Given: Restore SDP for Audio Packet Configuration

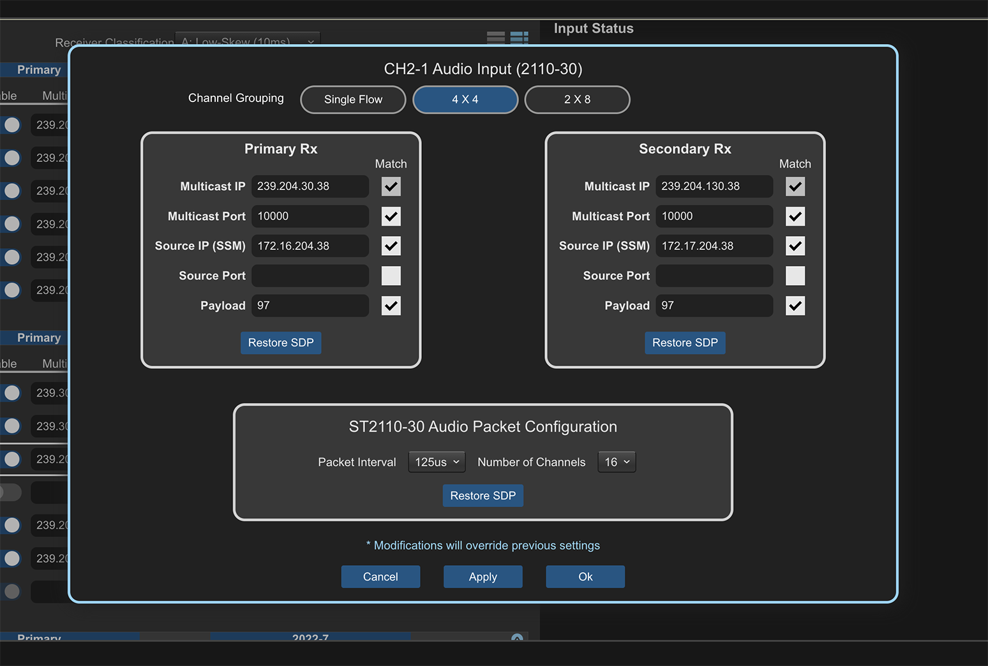Looking at the screenshot, I should [x=483, y=496].
